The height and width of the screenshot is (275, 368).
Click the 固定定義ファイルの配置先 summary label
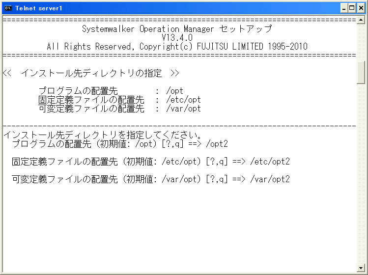[x=91, y=100]
